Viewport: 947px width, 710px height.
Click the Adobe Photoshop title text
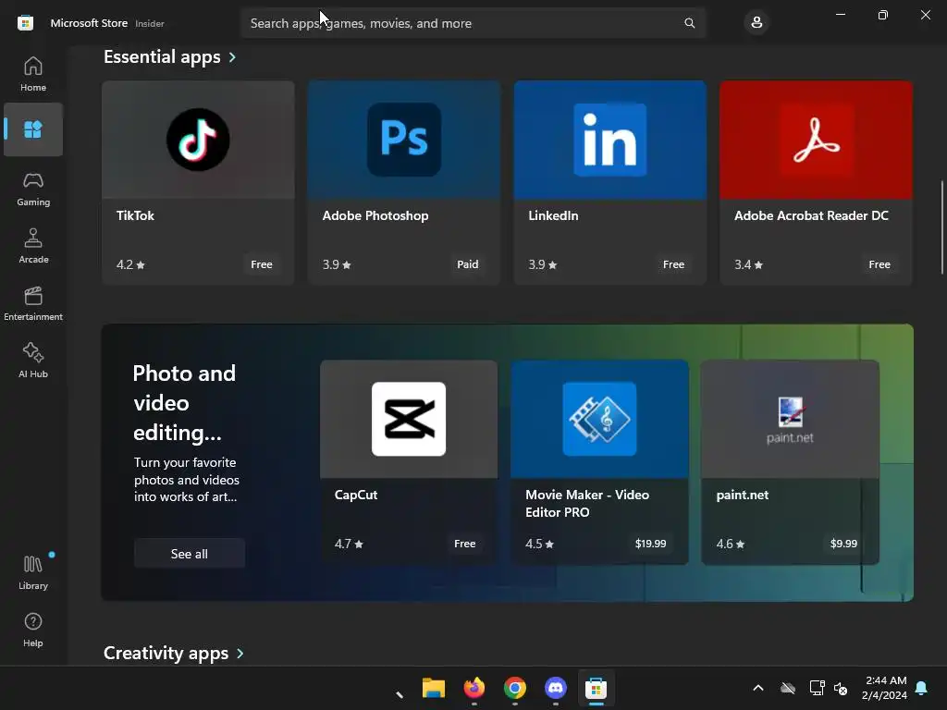pos(375,215)
